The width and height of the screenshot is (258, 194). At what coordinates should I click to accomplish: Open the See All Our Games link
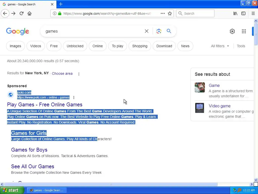pyautogui.click(x=33, y=166)
